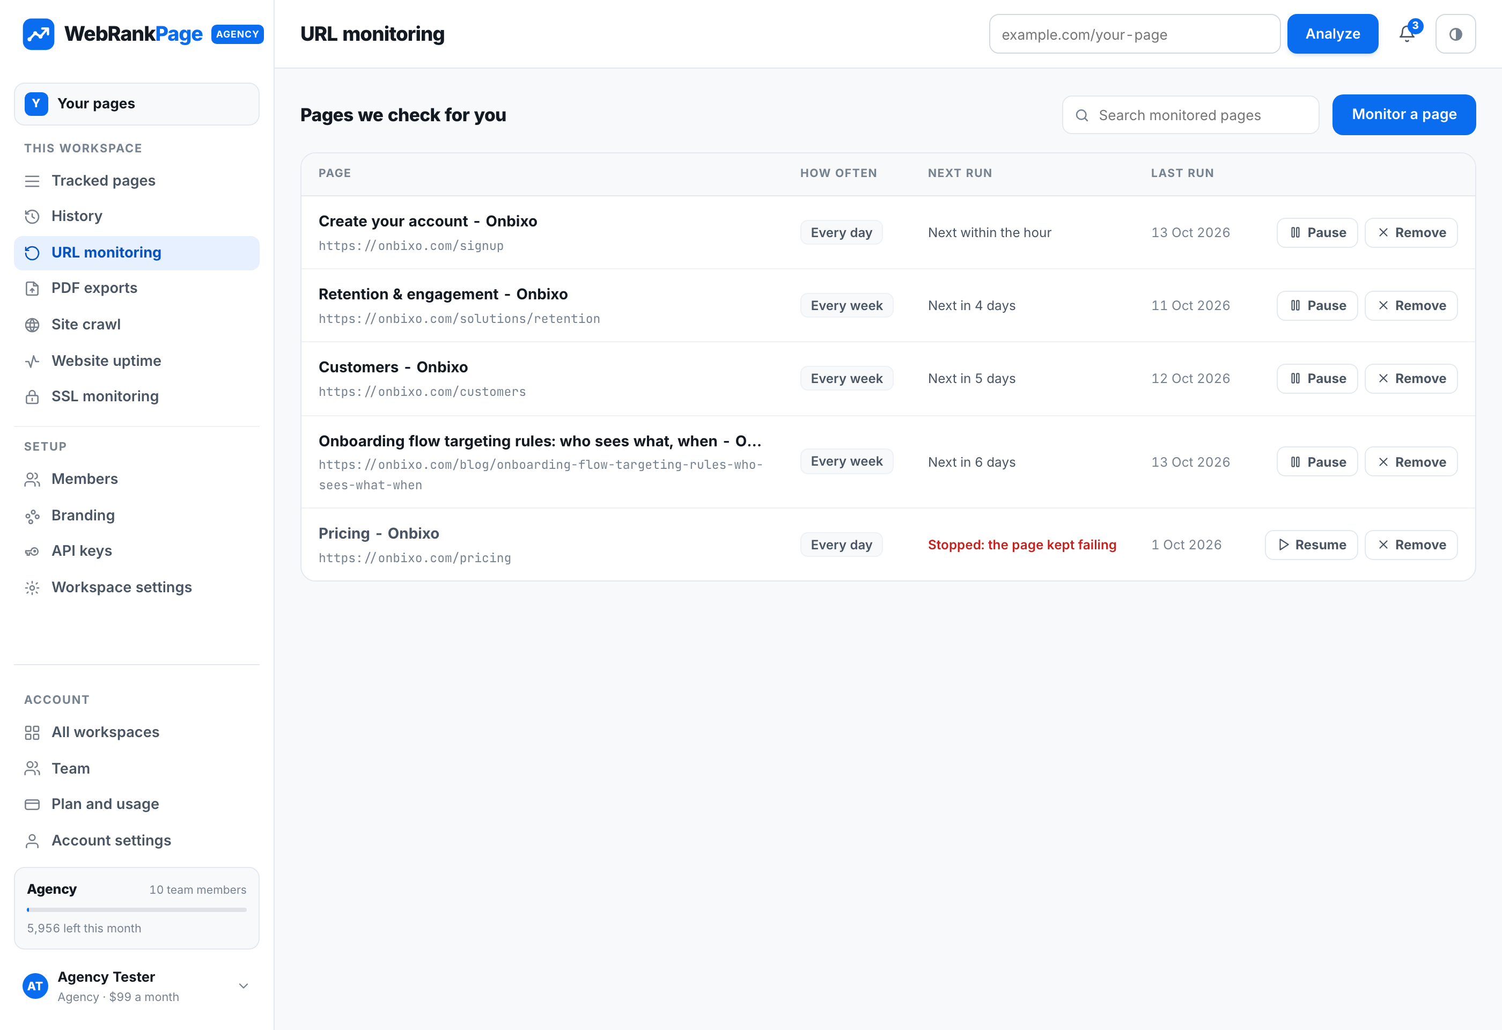Click the https://onbixo.com/solutions/retention URL

pyautogui.click(x=459, y=319)
